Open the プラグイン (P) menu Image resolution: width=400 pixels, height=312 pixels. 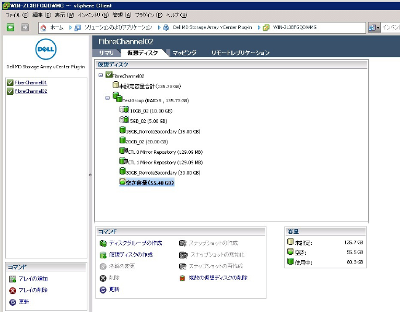[149, 15]
